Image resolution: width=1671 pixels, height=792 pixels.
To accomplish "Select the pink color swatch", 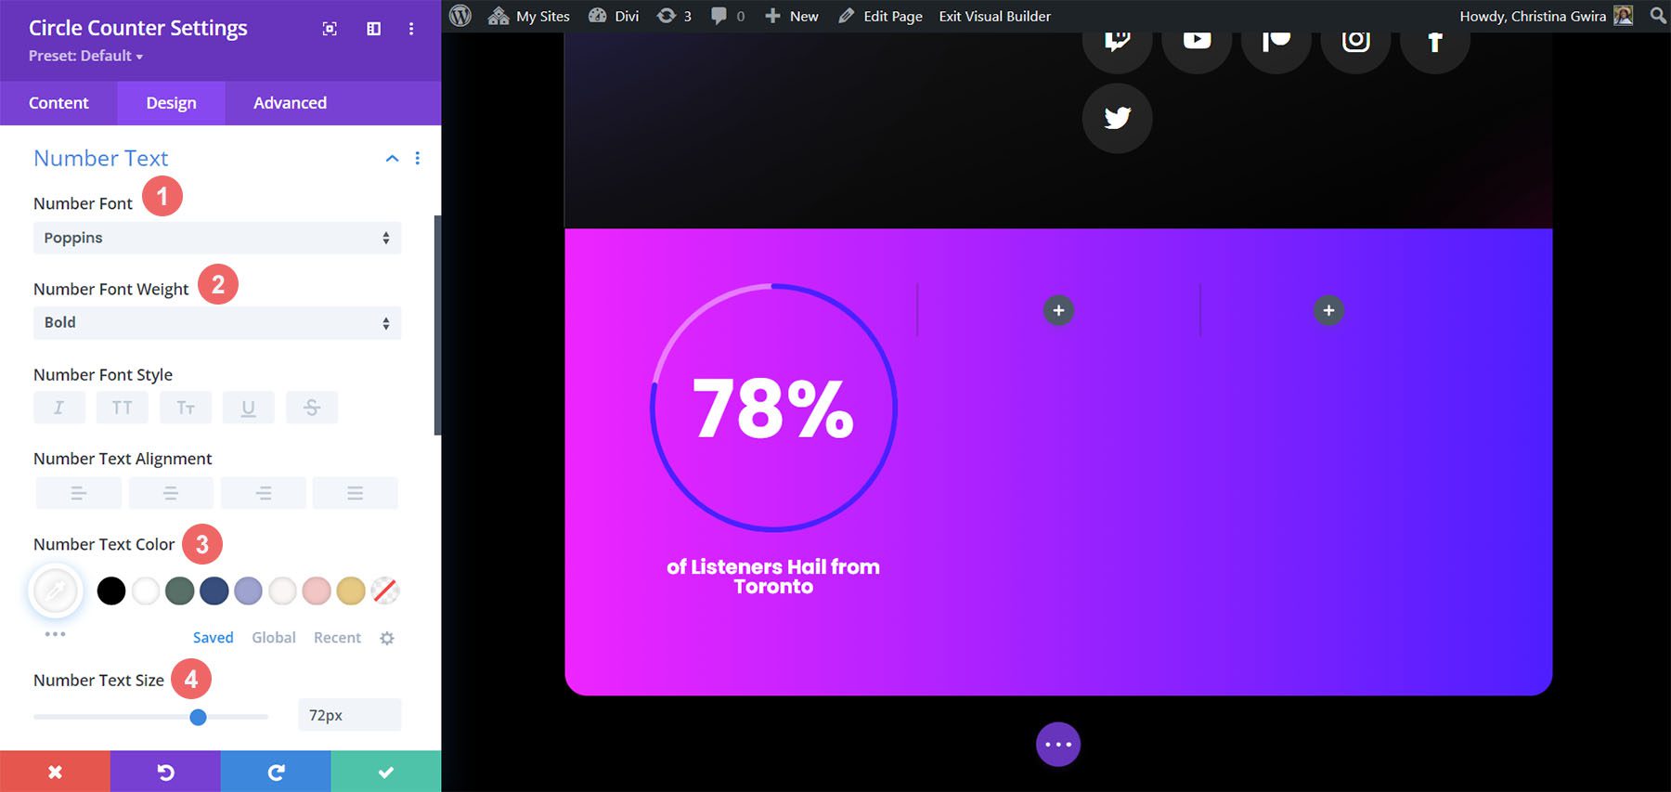I will (x=317, y=591).
